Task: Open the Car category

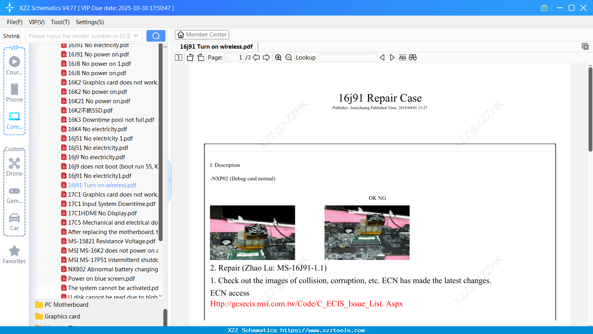Action: point(14,221)
